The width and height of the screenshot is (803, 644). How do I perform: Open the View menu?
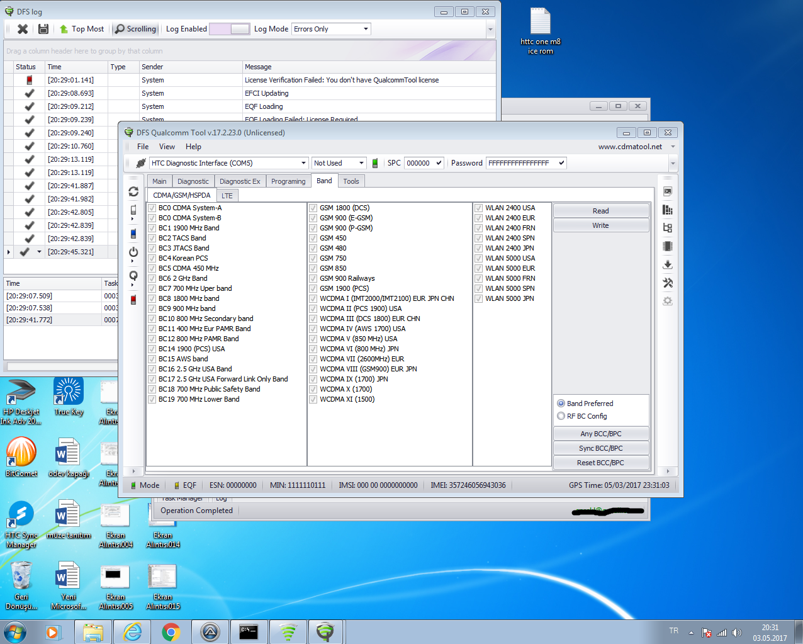[167, 147]
